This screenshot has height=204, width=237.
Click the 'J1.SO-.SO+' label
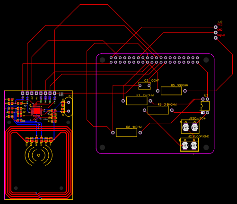197,119
